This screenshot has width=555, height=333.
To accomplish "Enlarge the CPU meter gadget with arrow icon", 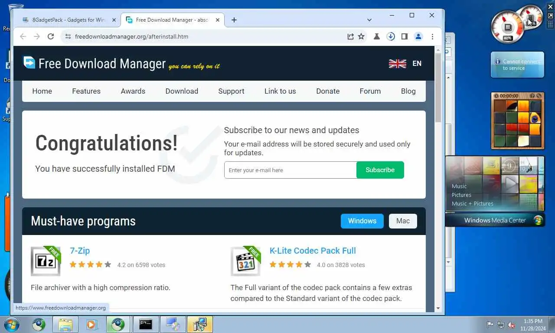I will coord(550,16).
